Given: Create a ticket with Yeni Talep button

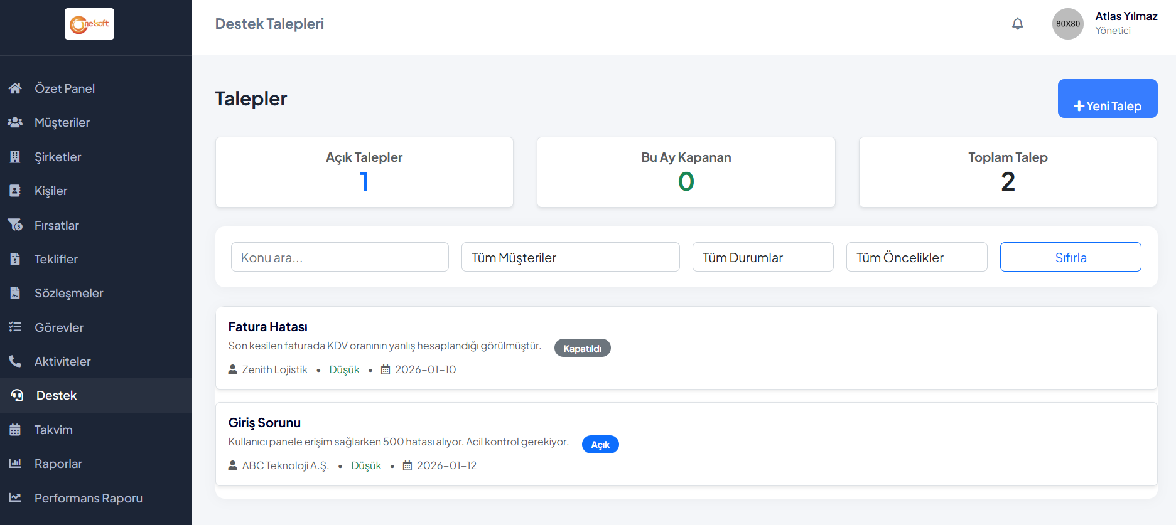Looking at the screenshot, I should tap(1107, 99).
